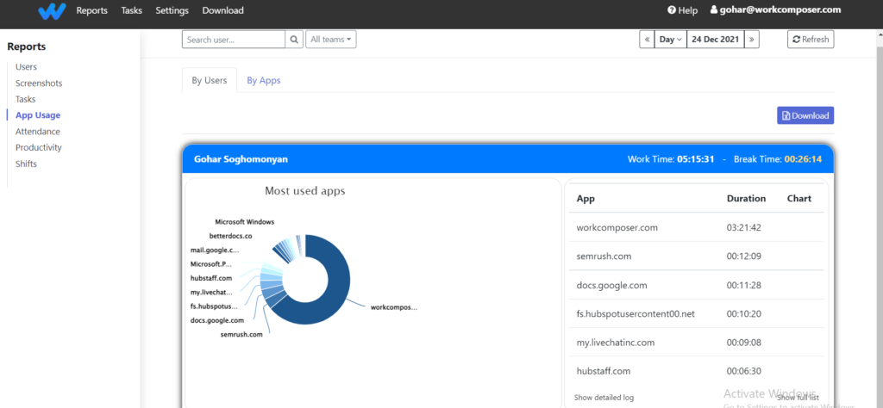Click the Chart column header
883x408 pixels.
click(799, 198)
